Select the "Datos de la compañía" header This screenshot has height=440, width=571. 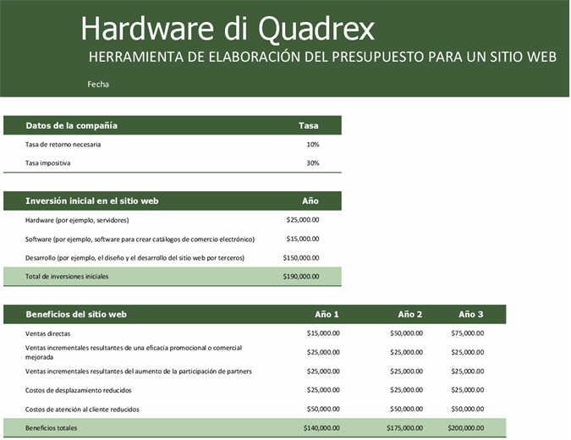[72, 125]
